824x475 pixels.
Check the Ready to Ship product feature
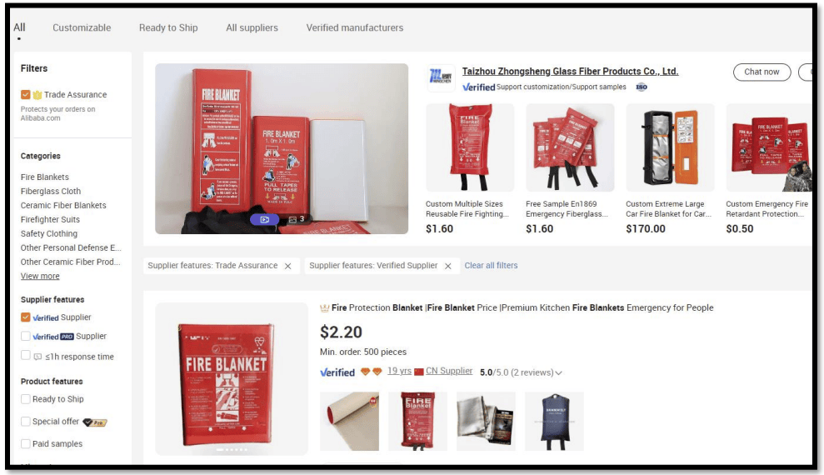coord(25,399)
